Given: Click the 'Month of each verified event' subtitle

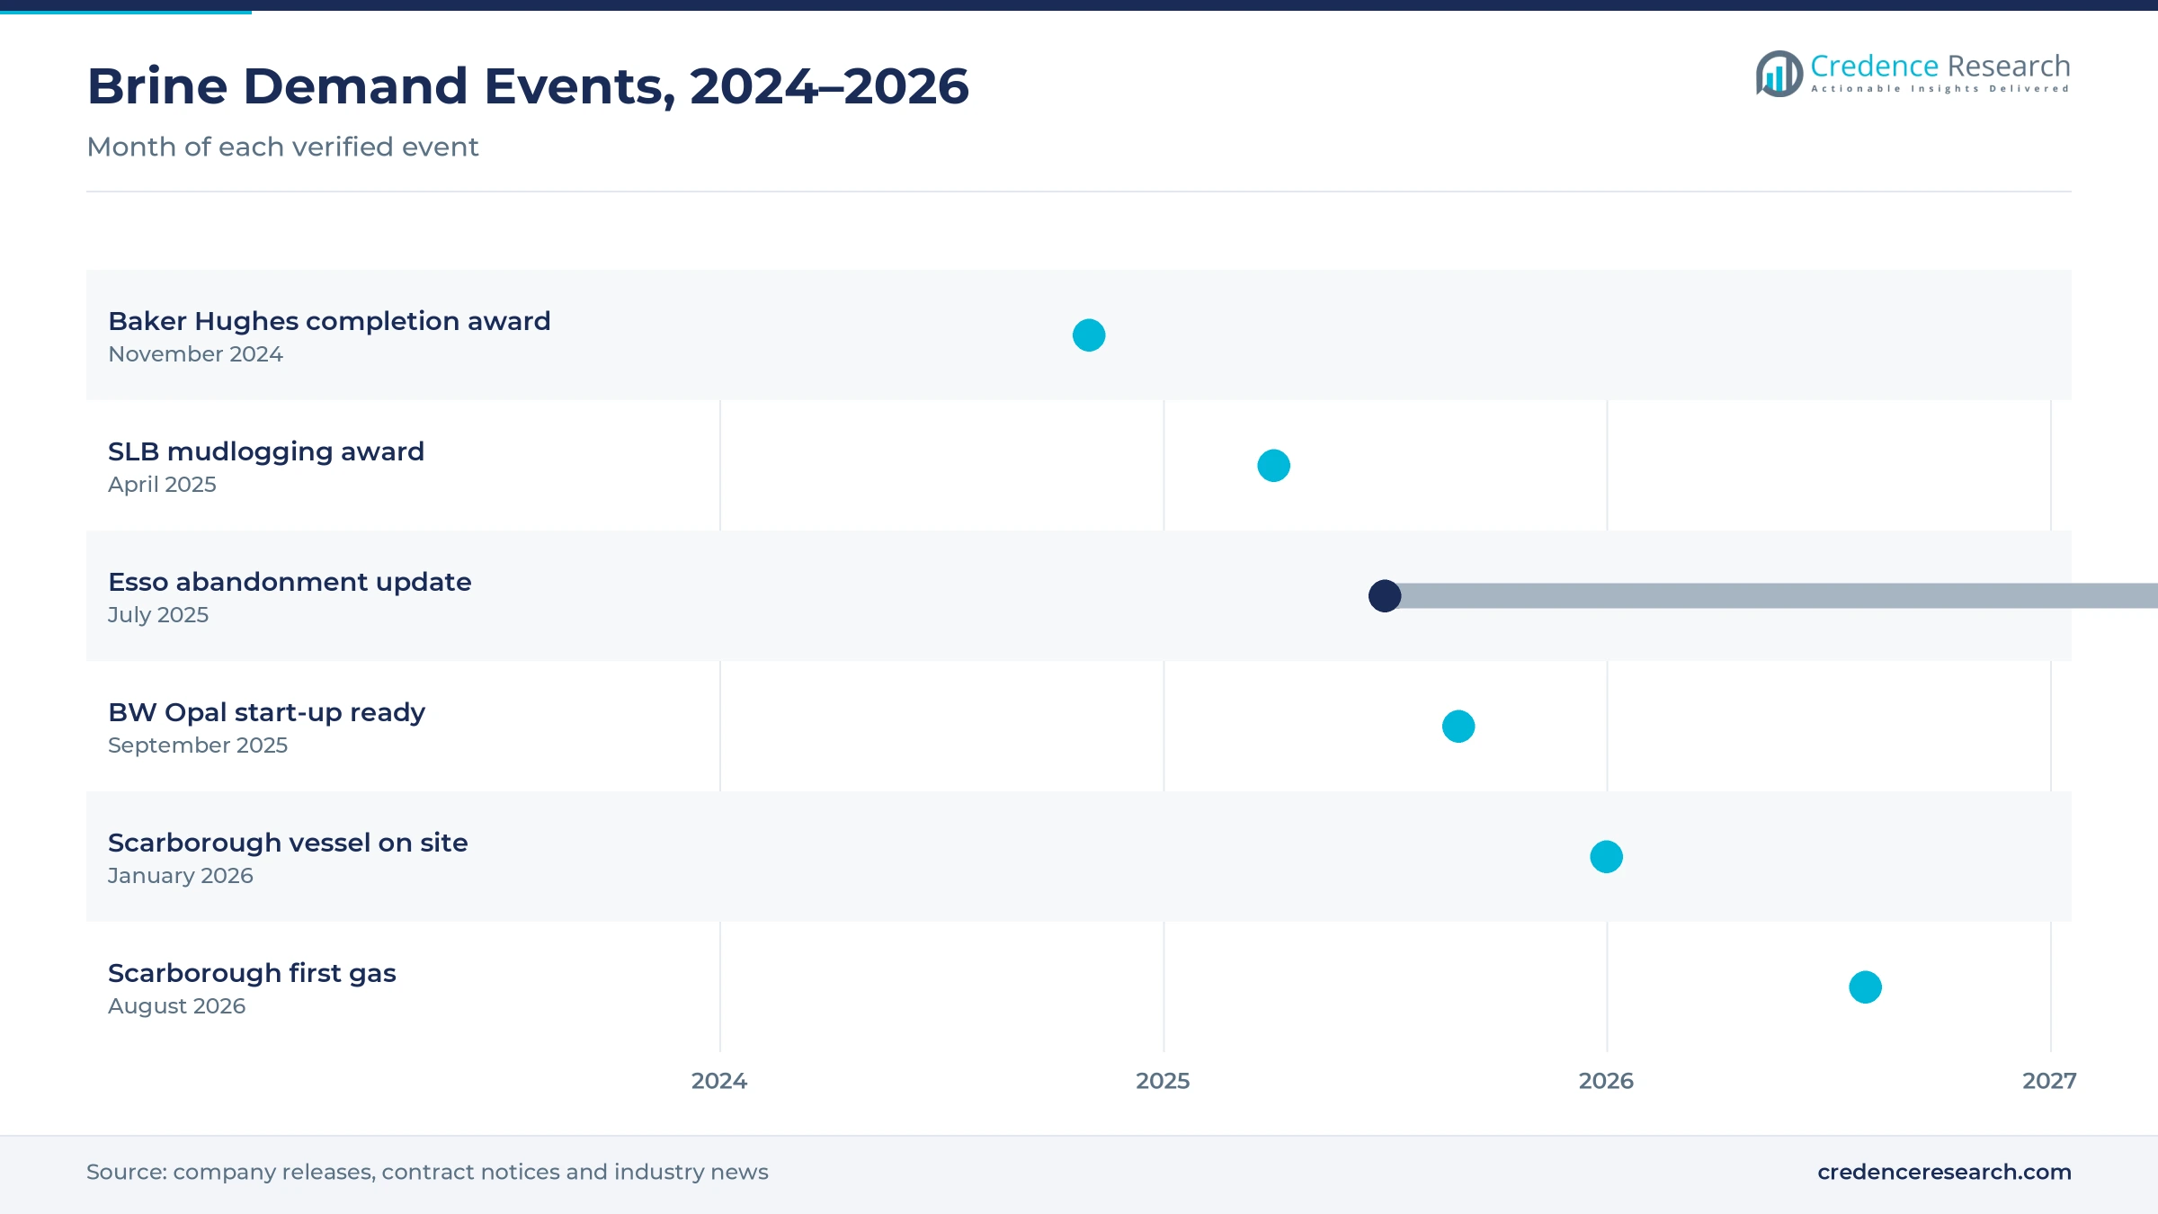Looking at the screenshot, I should pyautogui.click(x=282, y=147).
